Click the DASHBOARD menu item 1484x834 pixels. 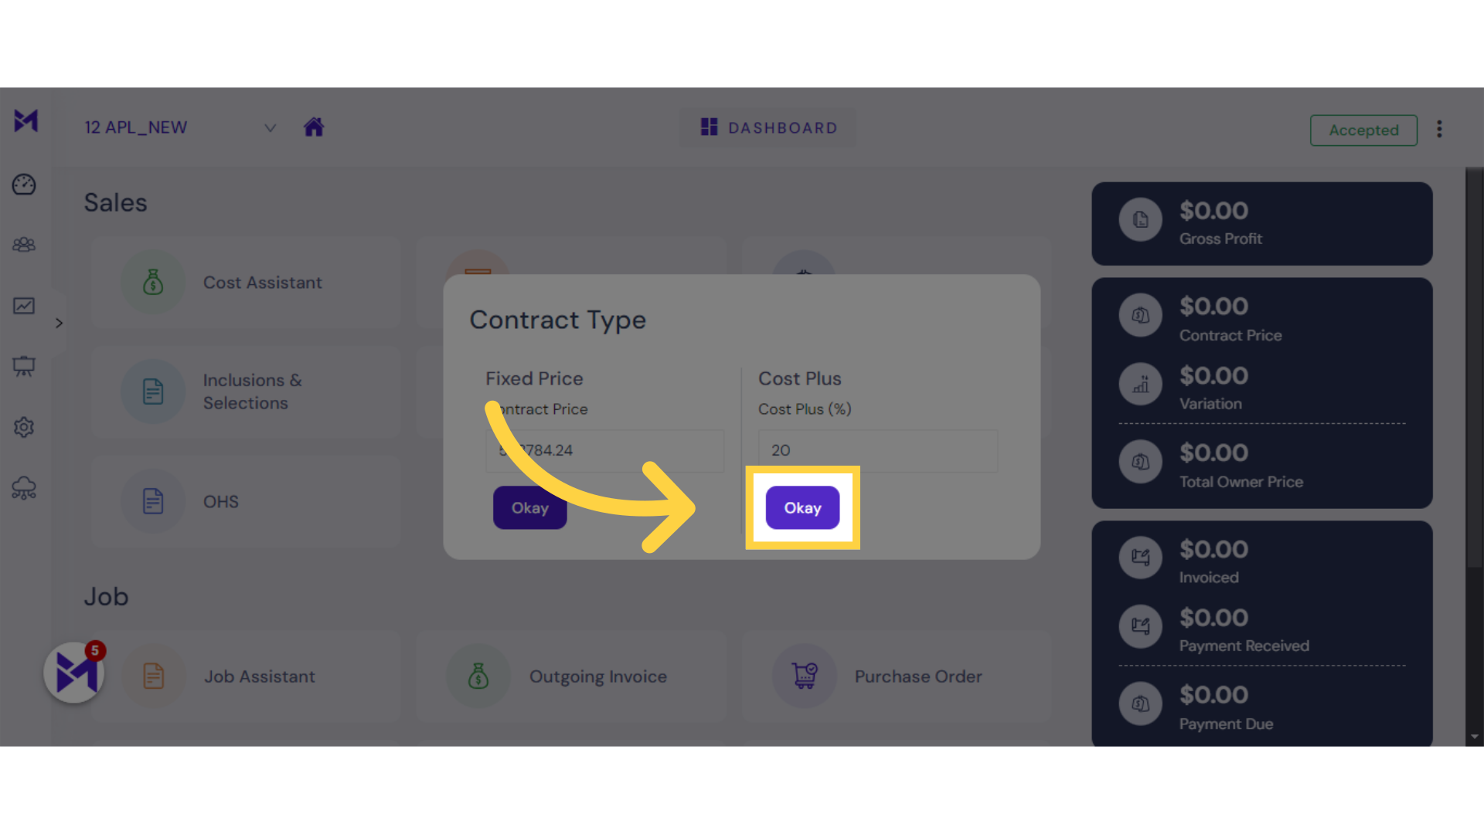tap(770, 127)
